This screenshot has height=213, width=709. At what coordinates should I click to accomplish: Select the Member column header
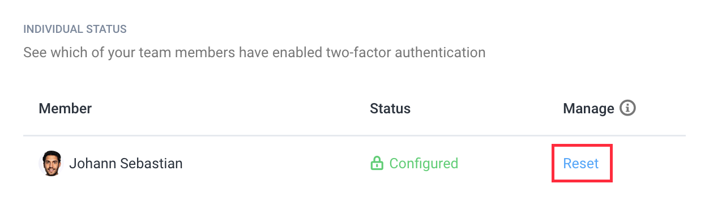click(x=65, y=108)
